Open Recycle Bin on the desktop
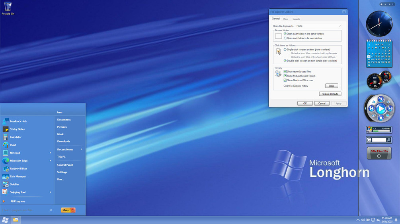 (8, 8)
